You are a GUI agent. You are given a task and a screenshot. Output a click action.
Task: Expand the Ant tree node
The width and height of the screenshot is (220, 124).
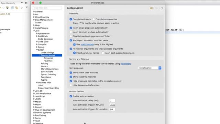(34, 14)
